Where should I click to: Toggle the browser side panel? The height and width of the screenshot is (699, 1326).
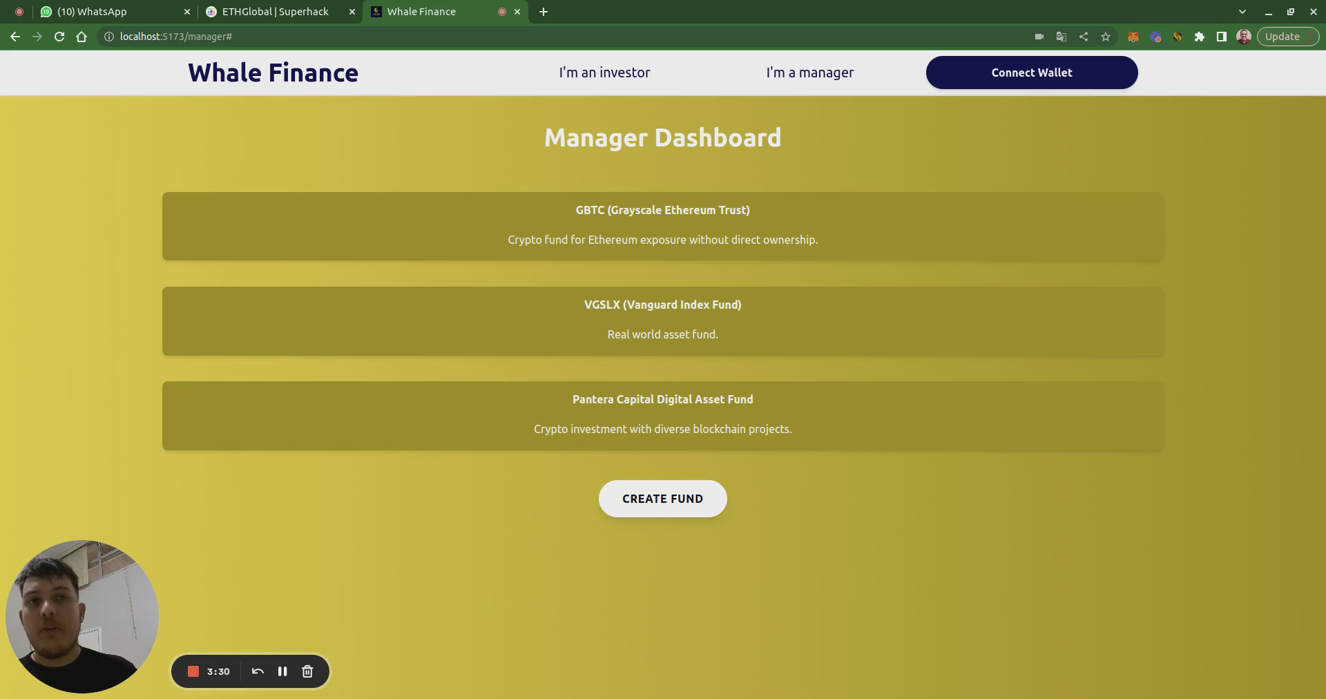point(1222,37)
